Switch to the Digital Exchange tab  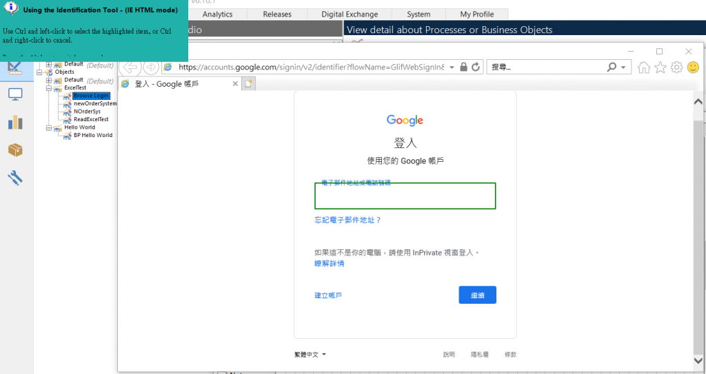pos(350,14)
